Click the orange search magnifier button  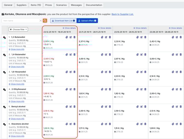[45, 21]
